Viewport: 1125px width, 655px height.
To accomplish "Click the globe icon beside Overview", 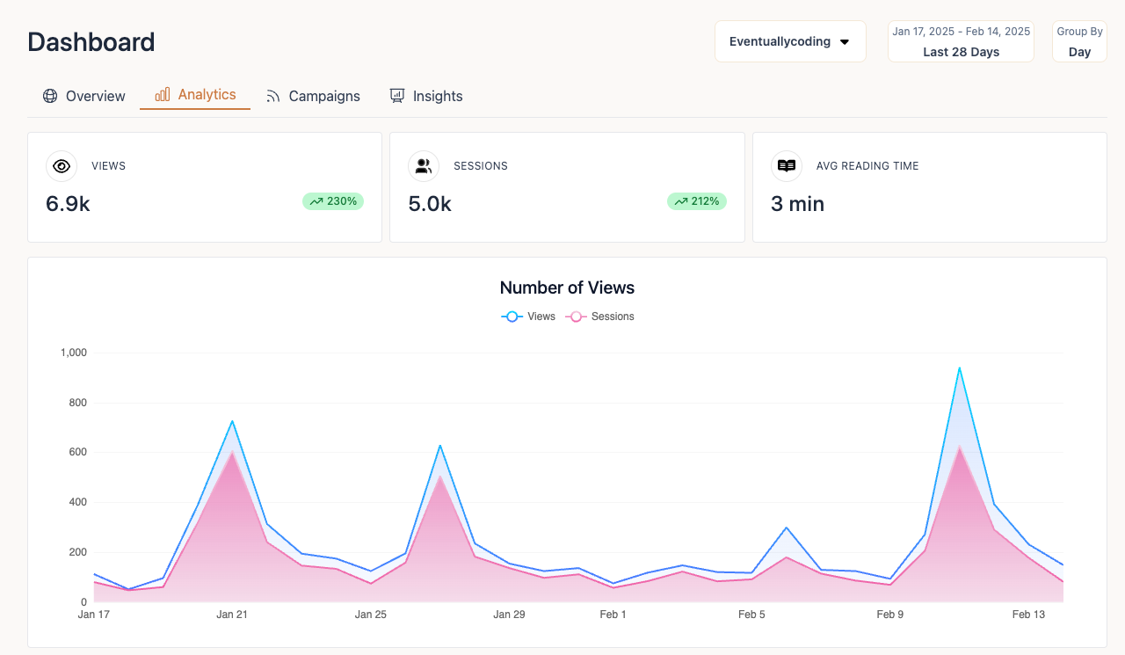I will tap(50, 96).
